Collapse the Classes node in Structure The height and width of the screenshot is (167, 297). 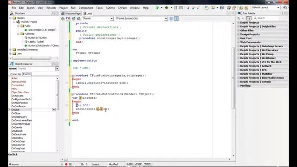(10, 18)
